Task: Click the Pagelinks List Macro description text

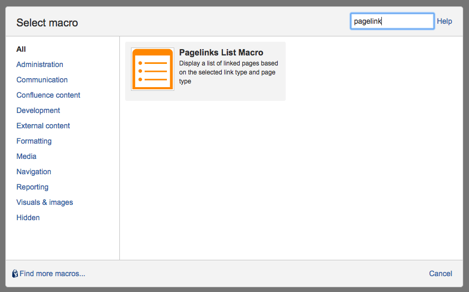Action: click(228, 72)
